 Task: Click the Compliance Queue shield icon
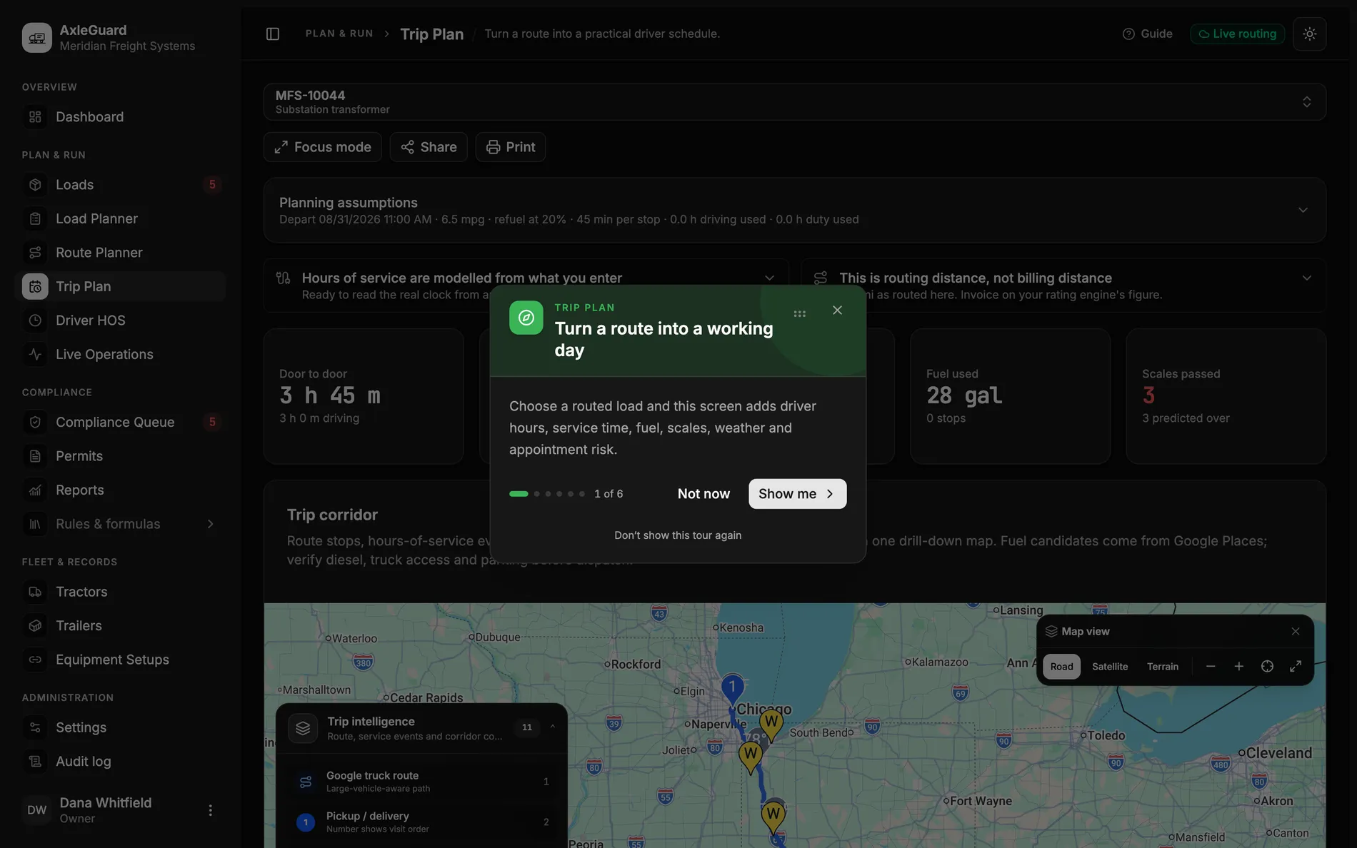click(35, 422)
